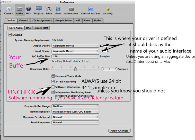Switch to the Audio General sub-tab
Image resolution: width=195 pixels, height=140 pixels.
point(24,21)
